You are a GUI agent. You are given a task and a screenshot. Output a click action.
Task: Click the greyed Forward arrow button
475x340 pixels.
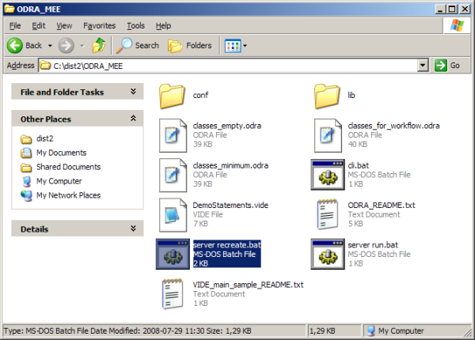pyautogui.click(x=66, y=46)
